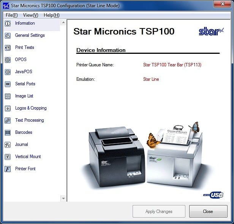Click the JavaPOS icon
The height and width of the screenshot is (224, 234).
coord(8,72)
